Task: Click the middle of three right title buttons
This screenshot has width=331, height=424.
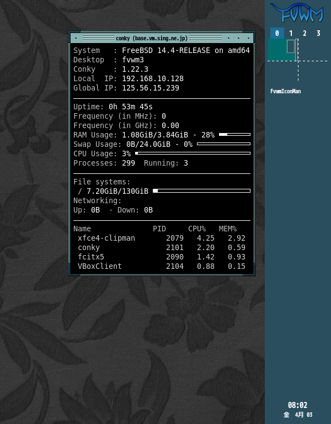Action: pyautogui.click(x=239, y=38)
